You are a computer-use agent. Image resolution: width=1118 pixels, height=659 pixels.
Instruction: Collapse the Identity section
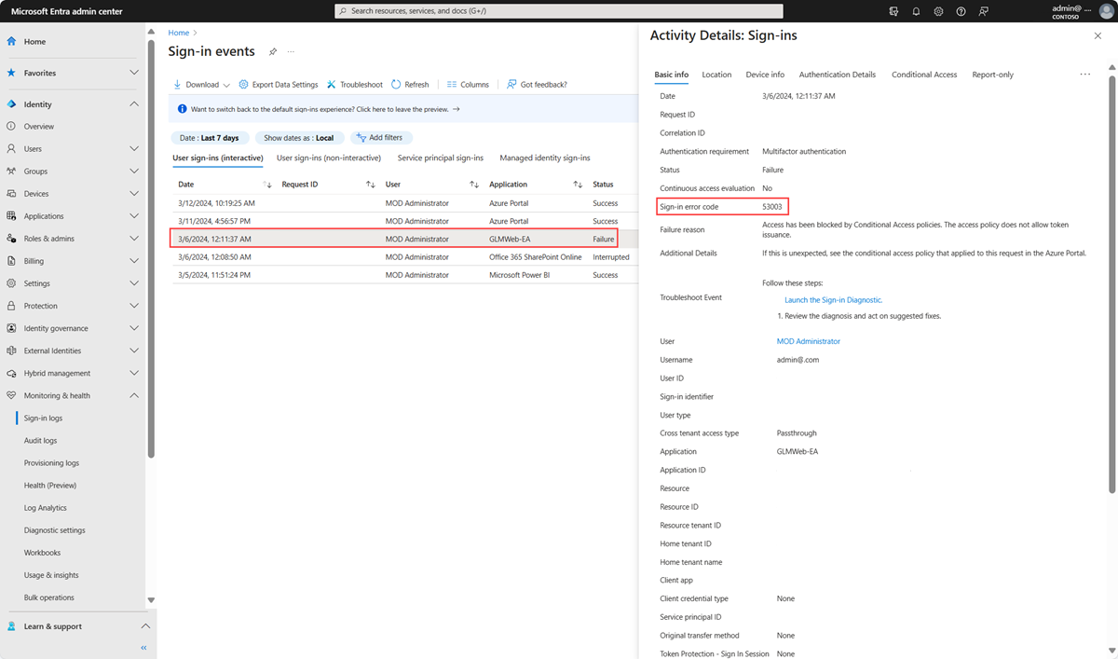point(134,104)
